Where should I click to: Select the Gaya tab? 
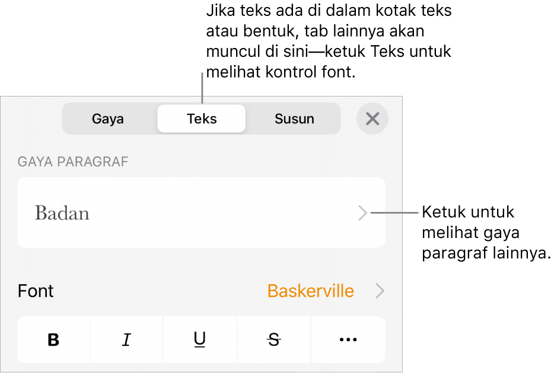point(107,118)
